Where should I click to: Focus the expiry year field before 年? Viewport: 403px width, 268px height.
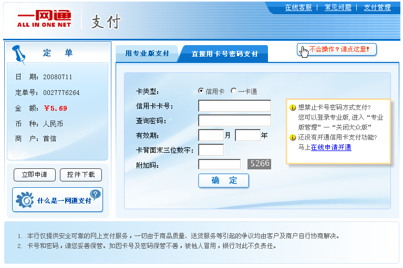[248, 135]
